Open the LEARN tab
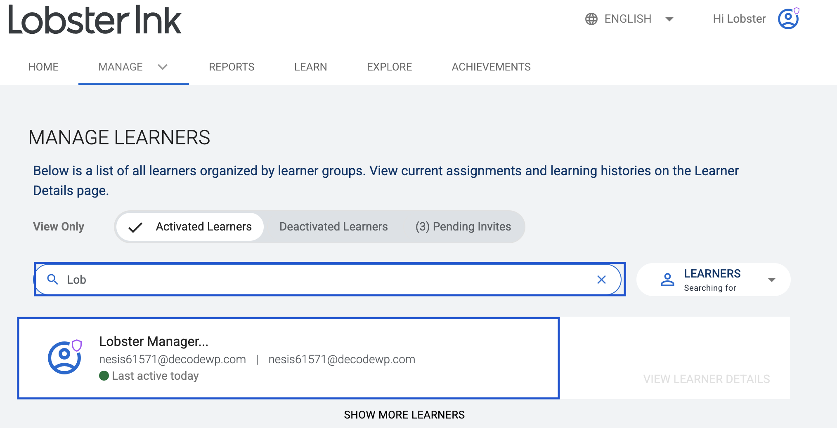This screenshot has height=428, width=837. point(310,67)
